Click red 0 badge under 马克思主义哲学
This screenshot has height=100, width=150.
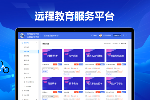click(98, 92)
